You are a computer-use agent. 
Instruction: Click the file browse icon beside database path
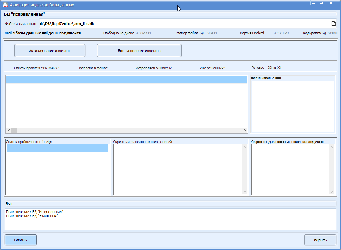(333, 23)
